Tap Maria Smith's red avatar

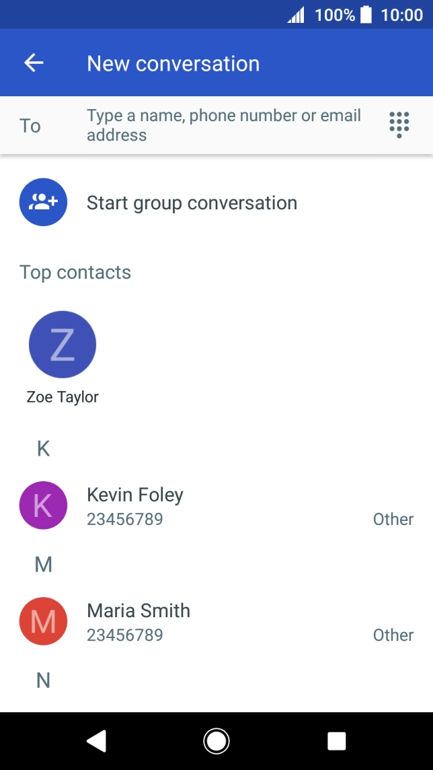tap(43, 621)
